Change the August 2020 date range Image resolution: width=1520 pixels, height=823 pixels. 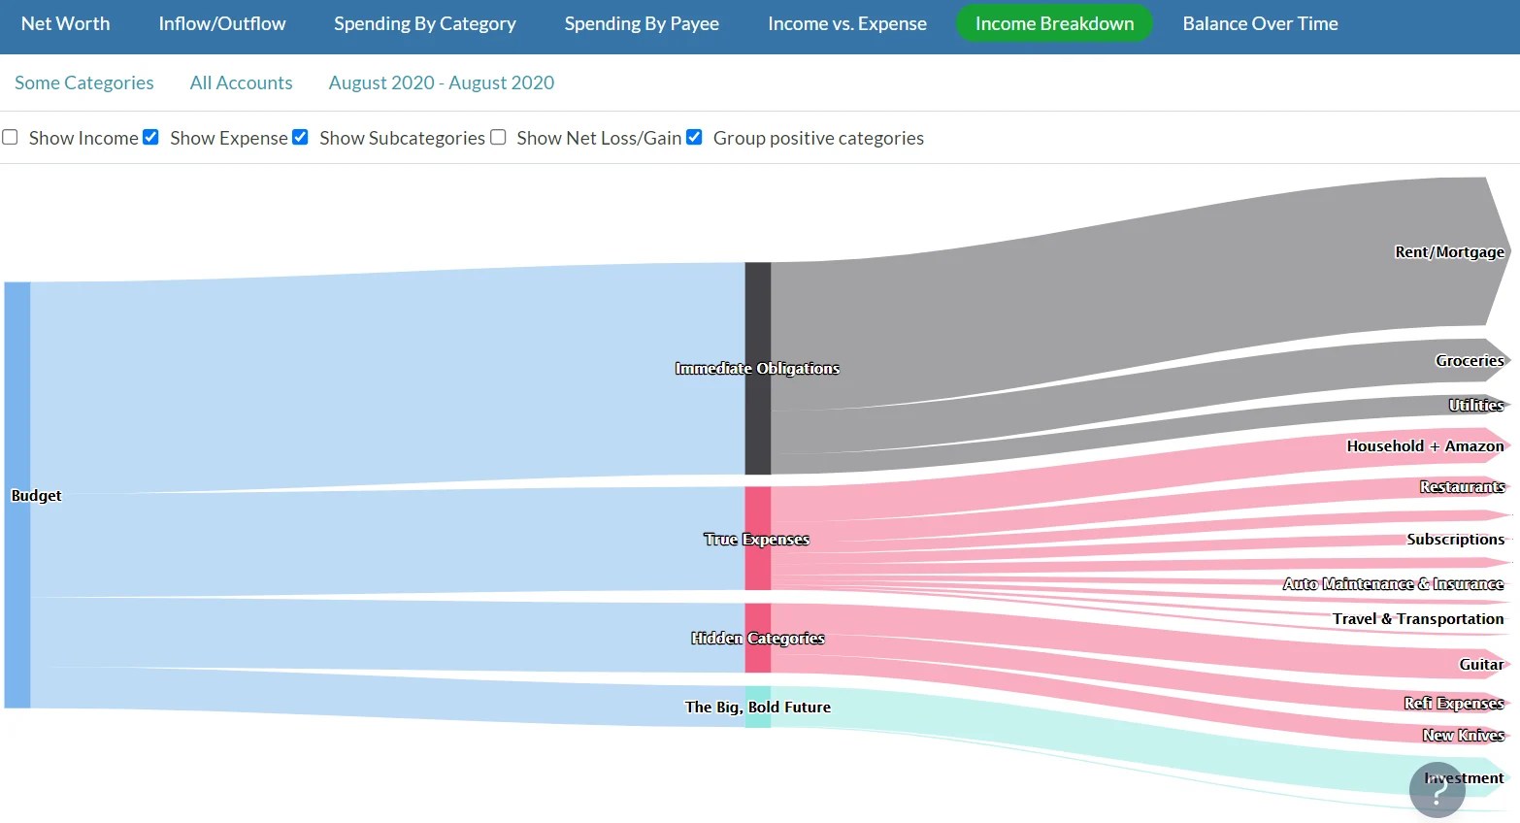[441, 82]
